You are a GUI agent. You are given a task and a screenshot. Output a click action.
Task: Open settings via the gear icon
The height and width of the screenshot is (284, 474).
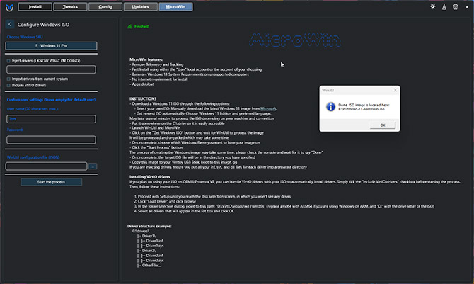click(454, 7)
